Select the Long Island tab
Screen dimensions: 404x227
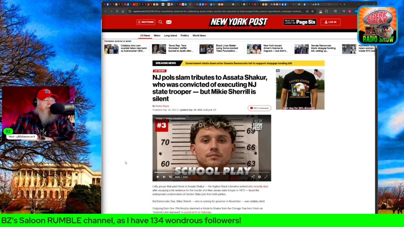[170, 36]
